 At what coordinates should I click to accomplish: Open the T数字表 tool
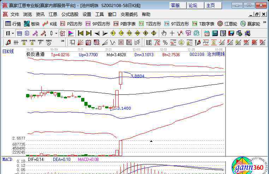point(203,24)
